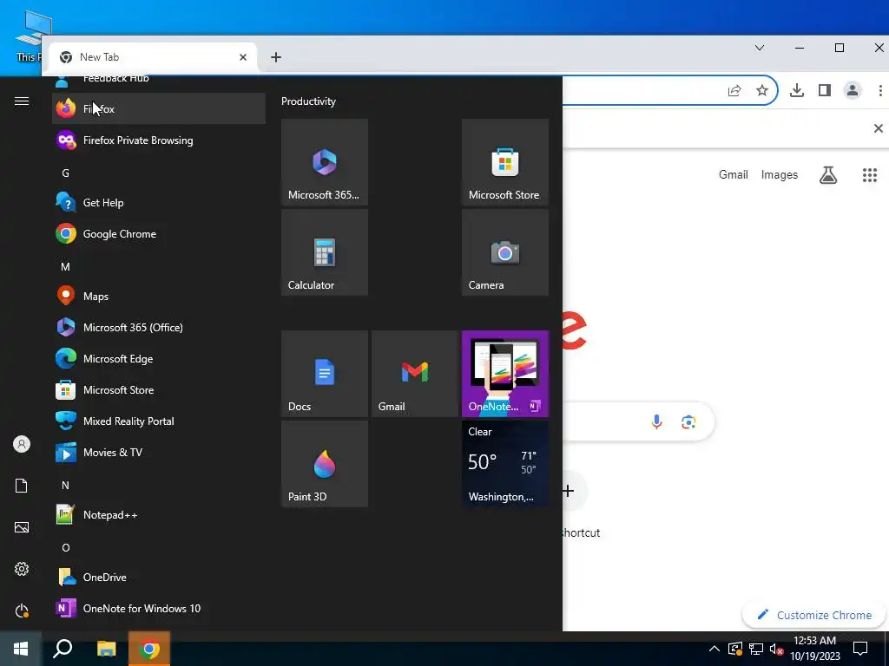The width and height of the screenshot is (889, 666).
Task: Open Mixed Reality Portal
Action: tap(158, 421)
